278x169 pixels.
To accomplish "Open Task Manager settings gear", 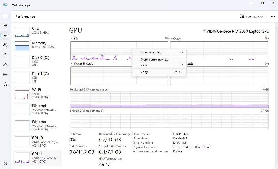I will 5,163.
